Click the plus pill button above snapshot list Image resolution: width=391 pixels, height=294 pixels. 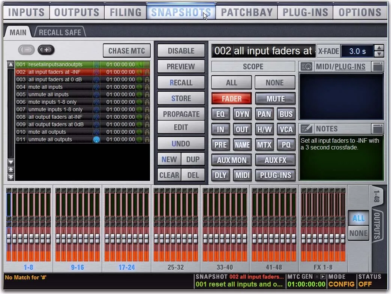[x=46, y=50]
